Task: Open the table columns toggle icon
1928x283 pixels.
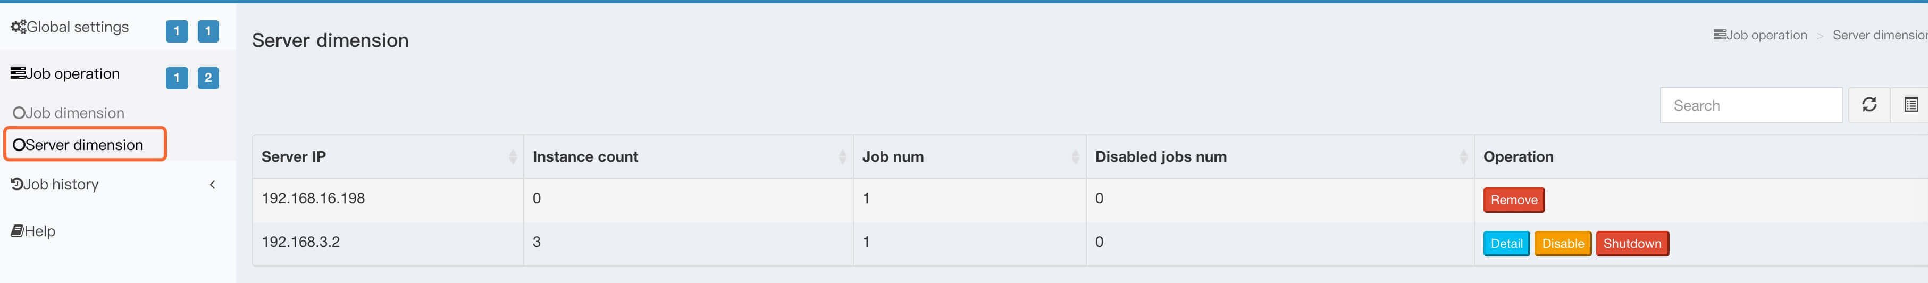Action: click(x=1911, y=105)
